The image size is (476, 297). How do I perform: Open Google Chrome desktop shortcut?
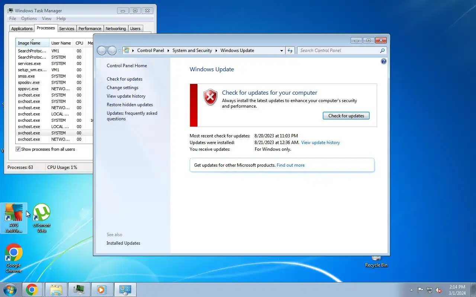click(14, 258)
